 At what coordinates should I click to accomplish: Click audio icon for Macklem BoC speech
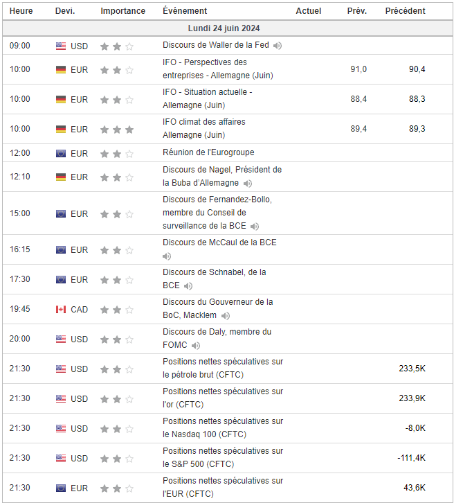(226, 316)
